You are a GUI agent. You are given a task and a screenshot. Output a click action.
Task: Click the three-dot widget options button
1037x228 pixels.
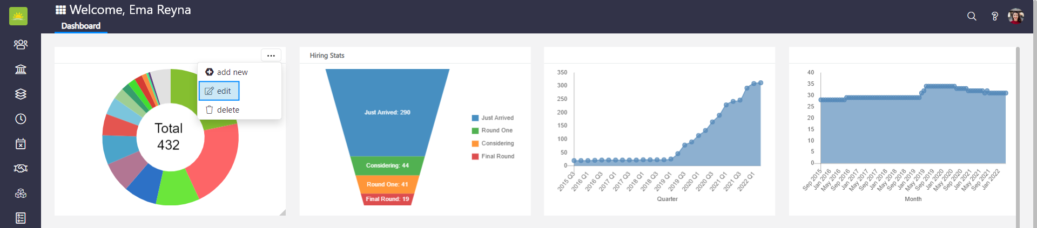271,56
